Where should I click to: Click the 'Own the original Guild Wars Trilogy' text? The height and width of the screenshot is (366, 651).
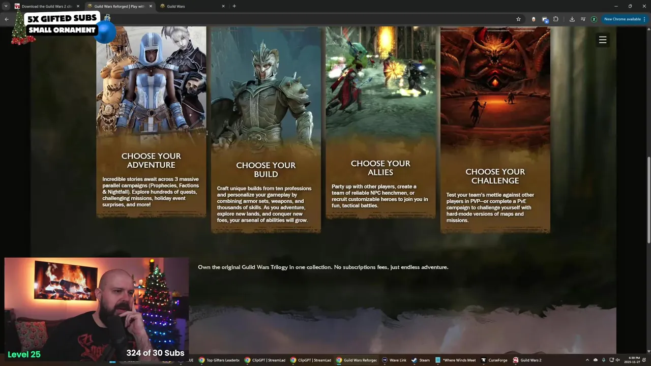(x=323, y=267)
